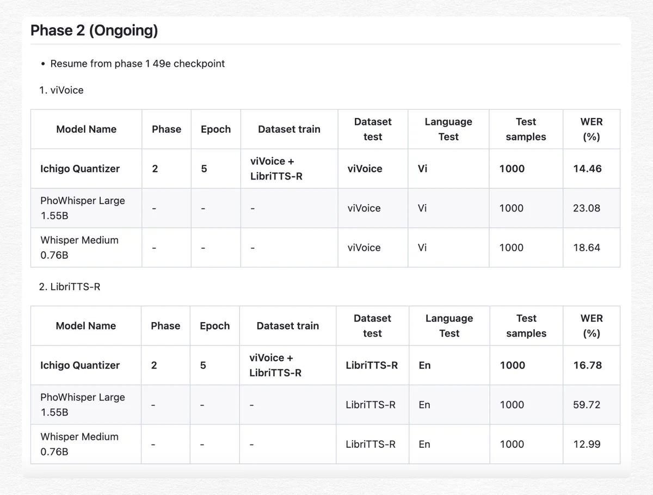Screen dimensions: 653x495
Task: Click "En" language cell in Whisper Medium row
Action: 424,444
